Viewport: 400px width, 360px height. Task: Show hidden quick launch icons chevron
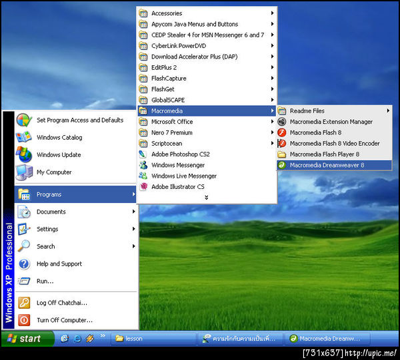pyautogui.click(x=103, y=336)
